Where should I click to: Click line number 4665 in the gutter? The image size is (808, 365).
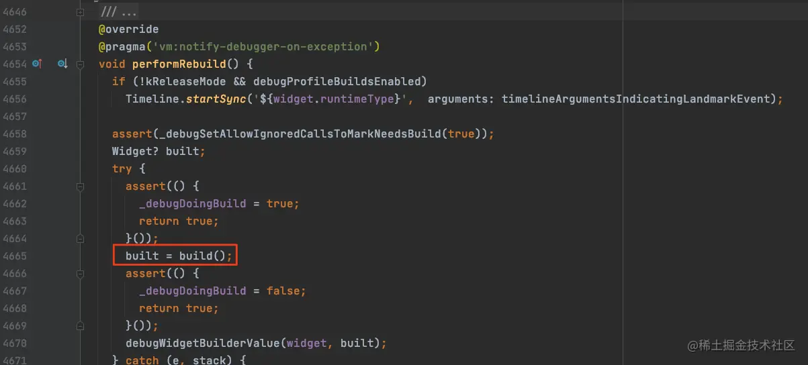point(15,256)
